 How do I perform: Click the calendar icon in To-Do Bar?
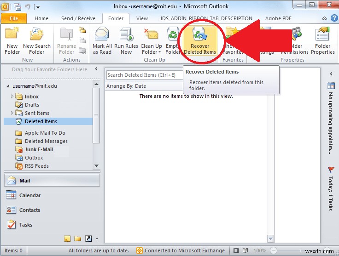click(331, 85)
